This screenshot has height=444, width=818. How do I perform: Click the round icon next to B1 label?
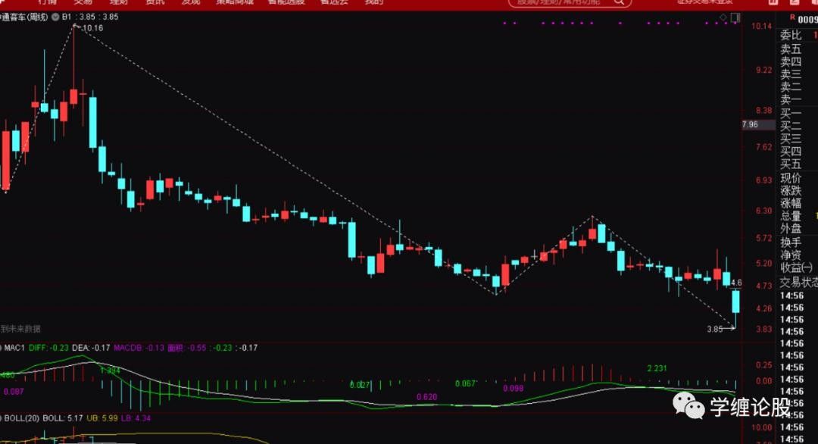(55, 17)
